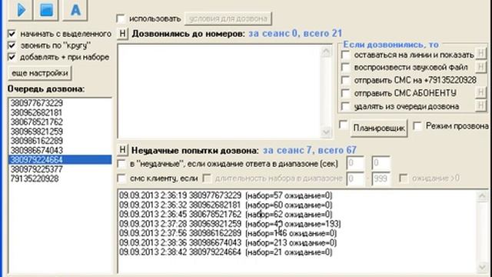Stop dialing with the blue square icon
The height and width of the screenshot is (277, 492).
46,9
